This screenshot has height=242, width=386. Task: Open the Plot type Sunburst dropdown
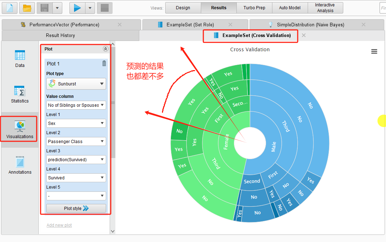coord(76,84)
